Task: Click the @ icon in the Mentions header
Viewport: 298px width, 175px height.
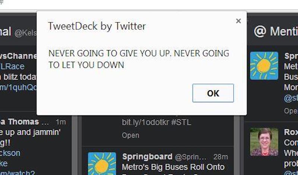Action: [260, 31]
